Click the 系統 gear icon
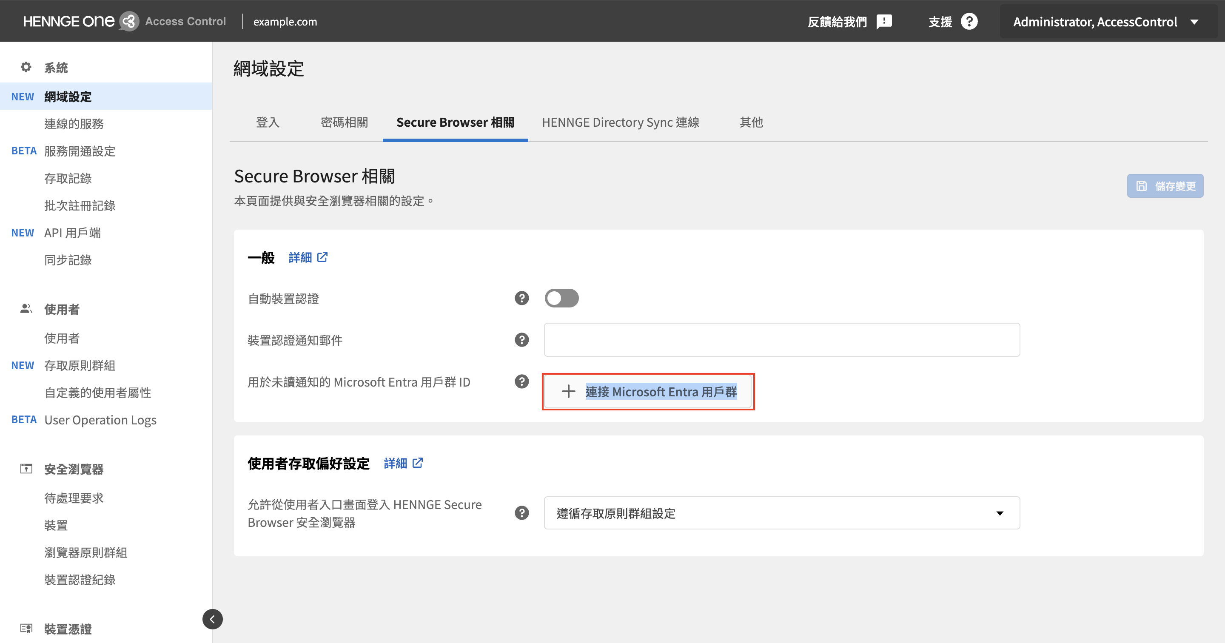Screen dimensions: 1225x643 tap(26, 67)
